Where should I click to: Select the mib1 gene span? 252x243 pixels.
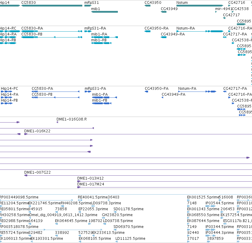coord(105,12)
